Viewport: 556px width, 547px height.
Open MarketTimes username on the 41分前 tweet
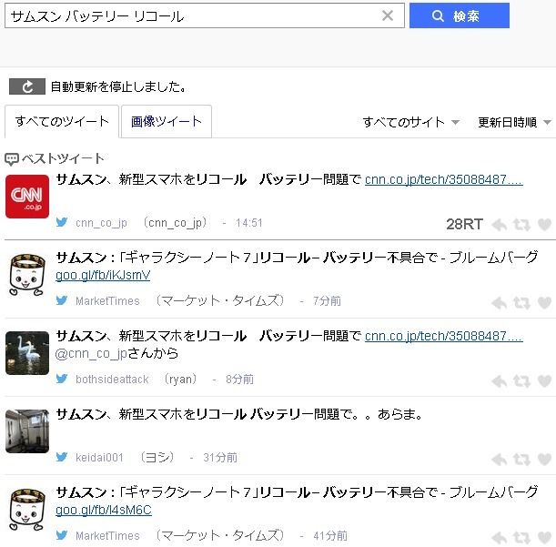[x=107, y=536]
